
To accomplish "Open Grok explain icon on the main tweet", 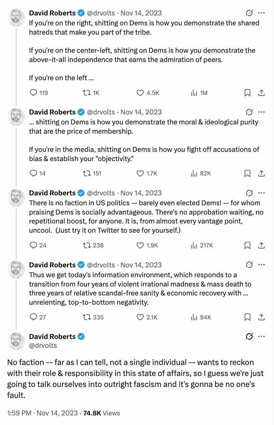I will coord(249,337).
